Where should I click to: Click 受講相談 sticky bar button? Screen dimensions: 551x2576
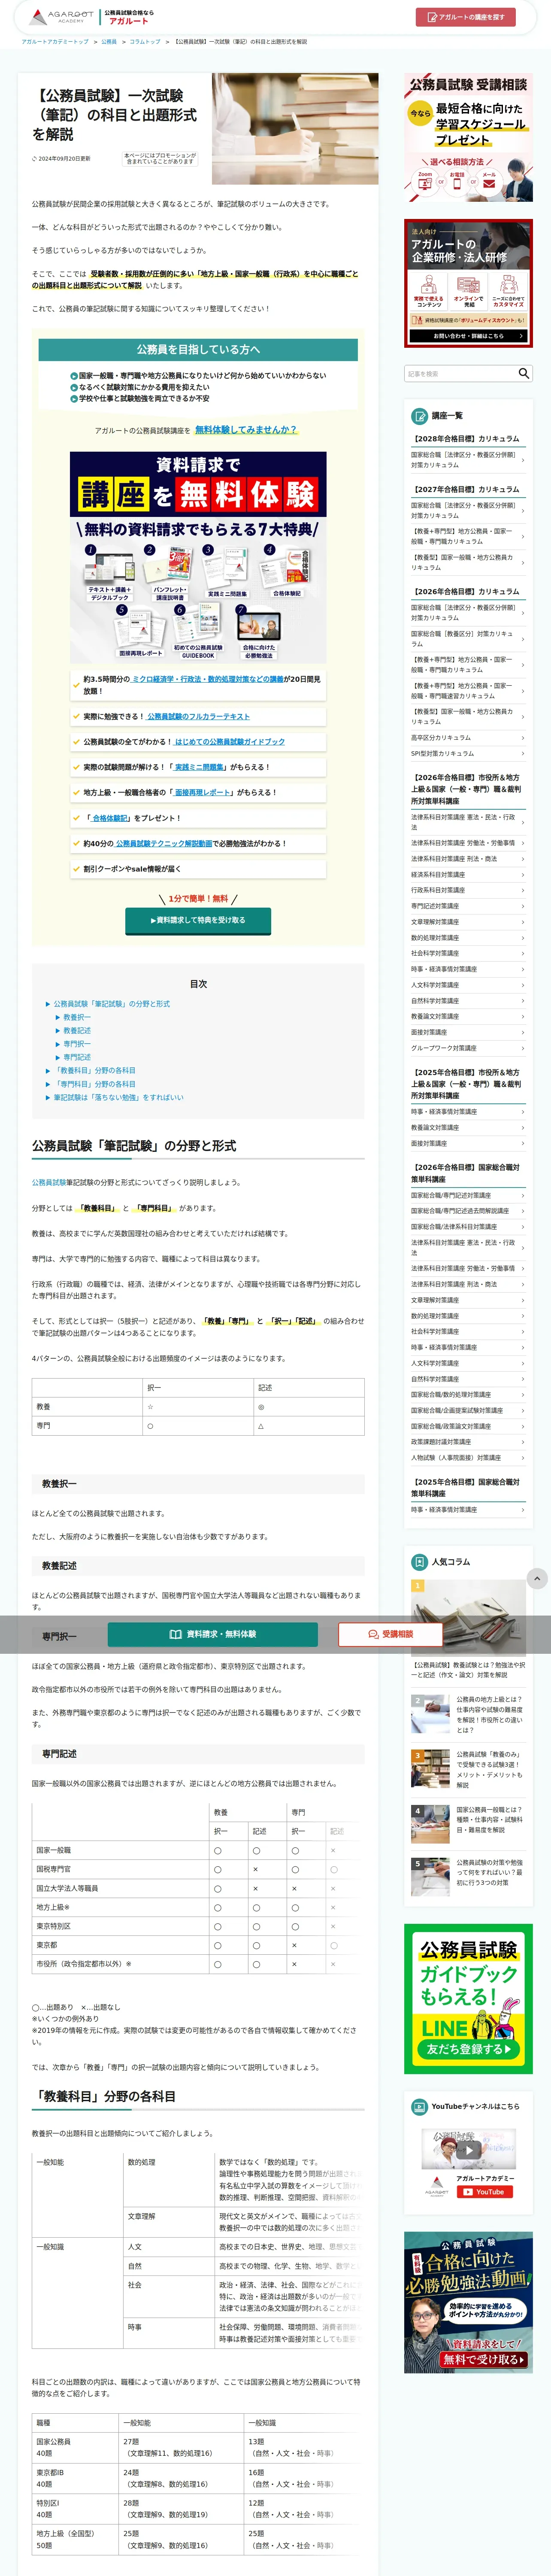click(391, 1634)
